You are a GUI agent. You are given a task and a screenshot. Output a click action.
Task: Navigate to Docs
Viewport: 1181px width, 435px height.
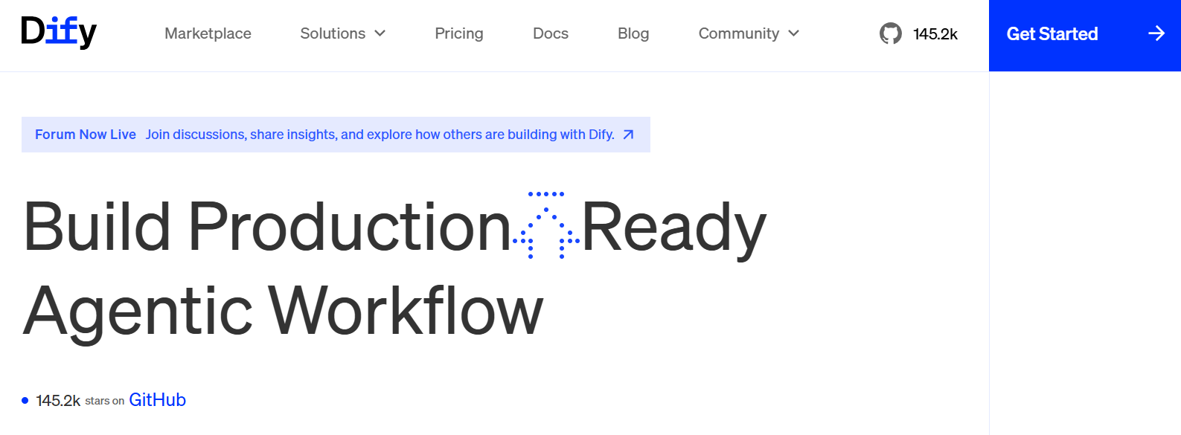551,33
